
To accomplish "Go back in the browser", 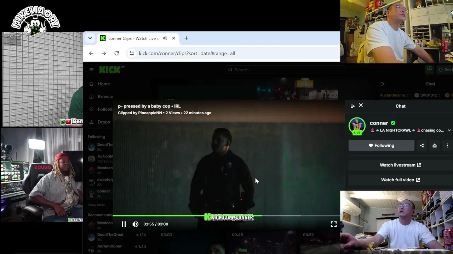I will coord(91,53).
